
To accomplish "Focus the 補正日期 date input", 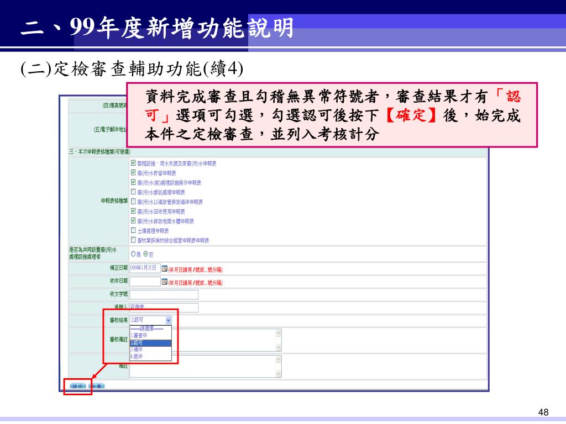I will coord(145,268).
